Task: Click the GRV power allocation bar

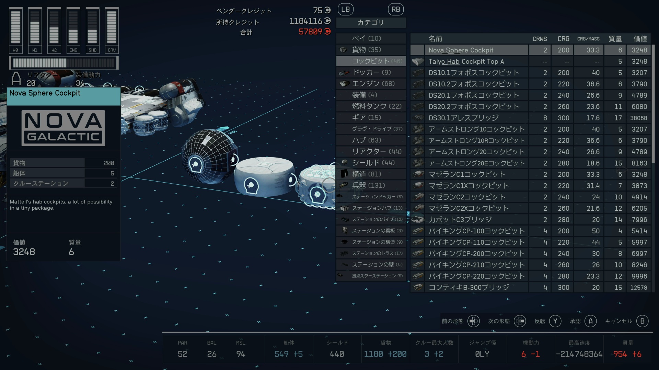Action: coord(112,30)
